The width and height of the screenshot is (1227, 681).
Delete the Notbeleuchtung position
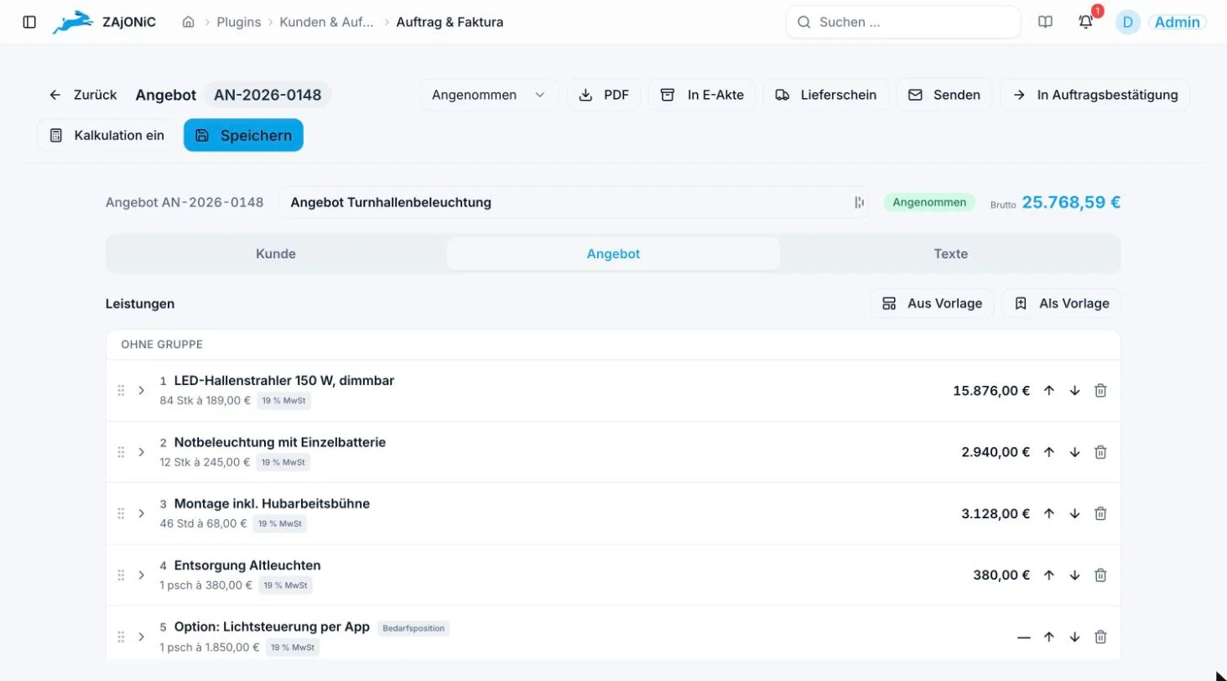tap(1101, 452)
